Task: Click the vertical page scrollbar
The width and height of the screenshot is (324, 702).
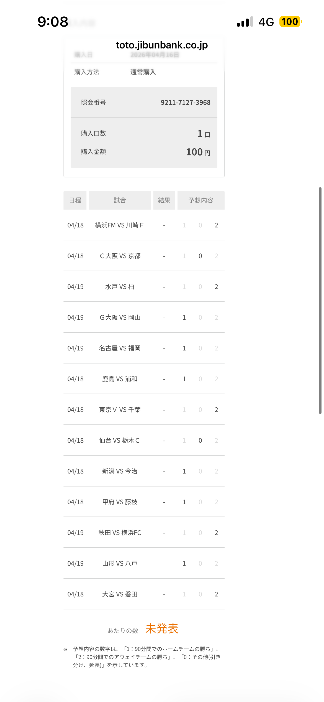Action: coord(320,300)
